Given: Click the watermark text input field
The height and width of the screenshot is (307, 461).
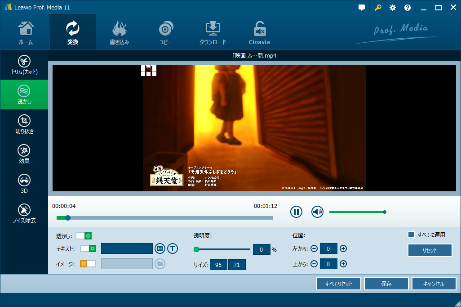Looking at the screenshot, I should pos(127,248).
